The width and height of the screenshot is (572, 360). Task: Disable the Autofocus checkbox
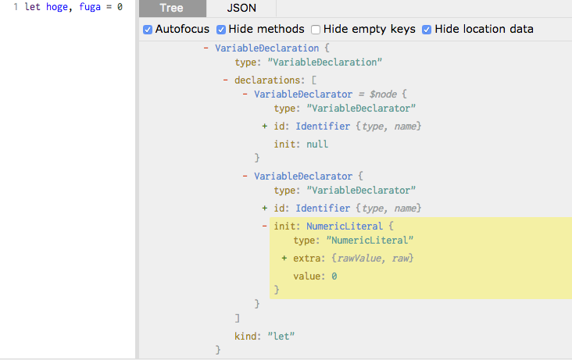tap(148, 30)
